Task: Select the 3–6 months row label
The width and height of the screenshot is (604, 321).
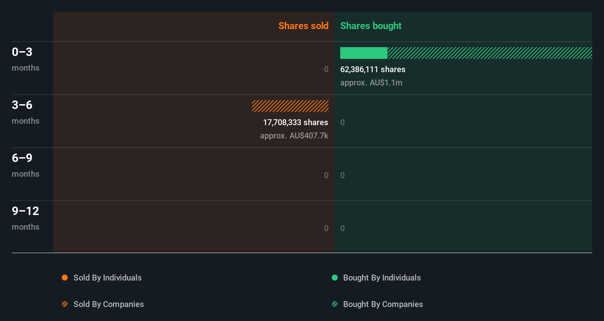Action: [x=25, y=112]
